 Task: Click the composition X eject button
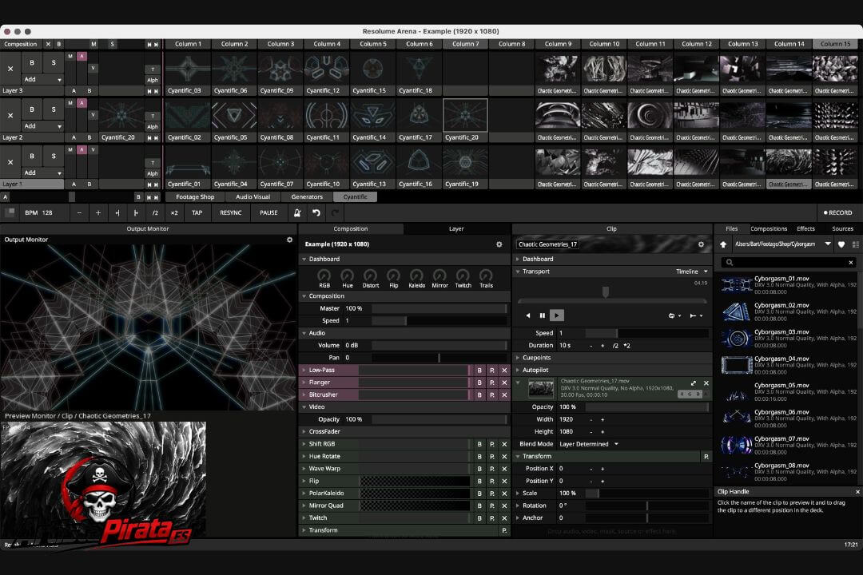click(x=48, y=44)
